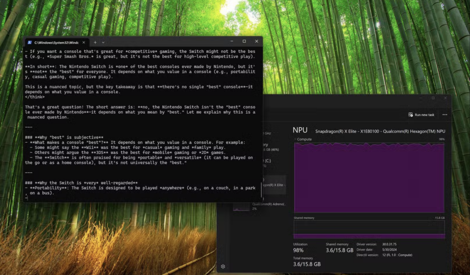Expand the Compute graph dropdown
The image size is (470, 275).
(x=296, y=139)
